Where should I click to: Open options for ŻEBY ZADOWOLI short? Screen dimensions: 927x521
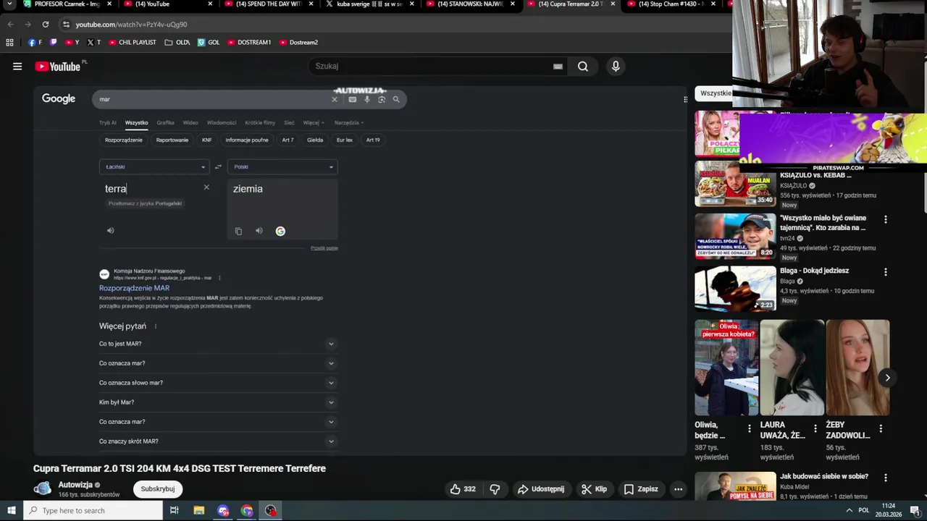881,428
